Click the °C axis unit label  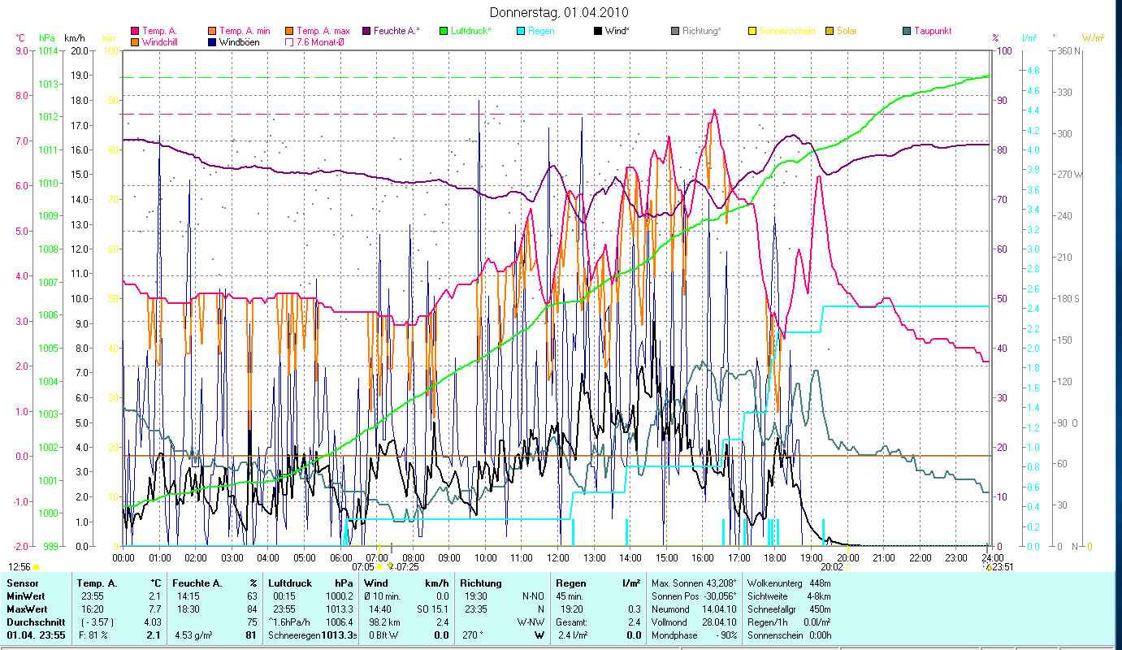click(x=20, y=37)
